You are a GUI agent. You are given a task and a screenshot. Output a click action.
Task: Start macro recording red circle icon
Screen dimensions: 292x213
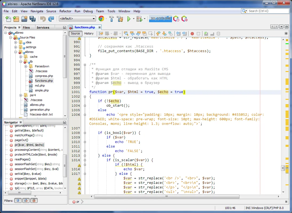[192, 33]
